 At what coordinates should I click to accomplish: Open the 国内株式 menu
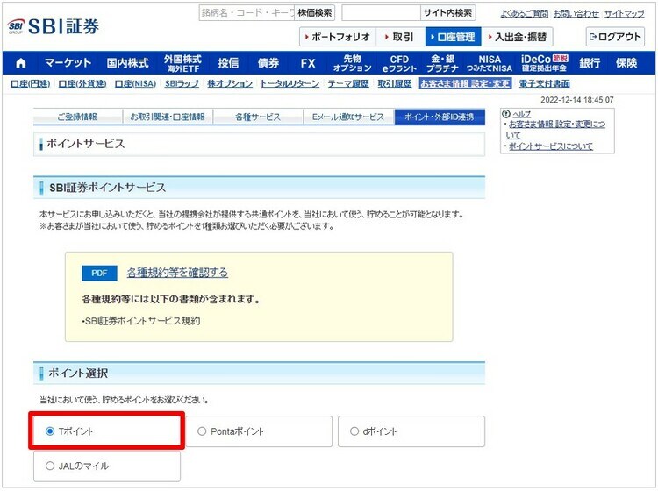pos(127,63)
